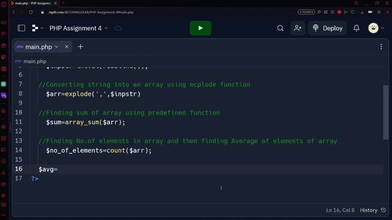Image resolution: width=392 pixels, height=220 pixels.
Task: Open the green sidebar app icon
Action: [x=4, y=84]
